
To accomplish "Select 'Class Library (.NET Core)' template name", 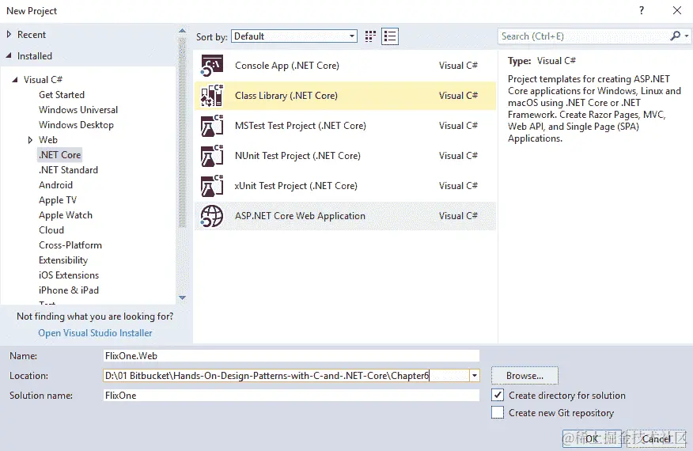I will pyautogui.click(x=286, y=96).
